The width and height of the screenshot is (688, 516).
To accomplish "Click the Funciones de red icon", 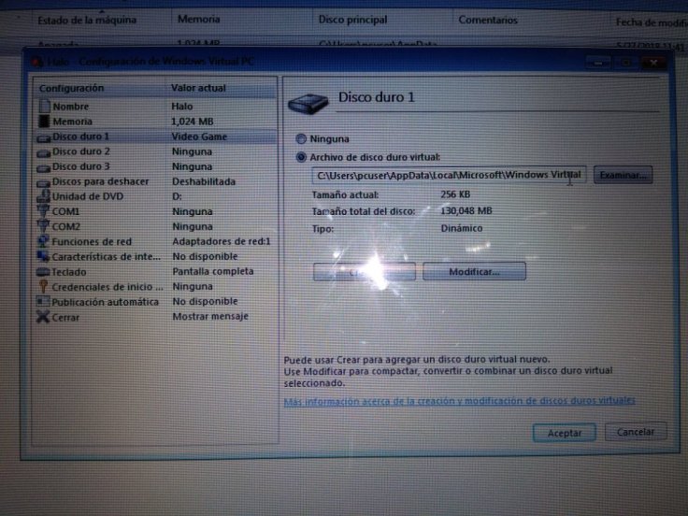I will pyautogui.click(x=43, y=241).
